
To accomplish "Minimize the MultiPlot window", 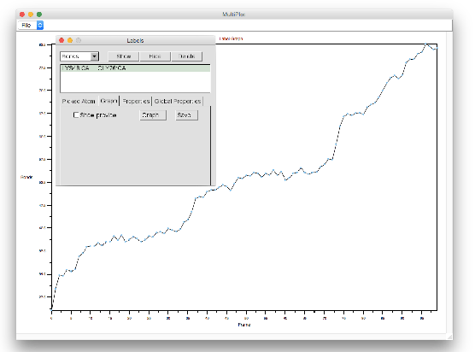I will pyautogui.click(x=31, y=15).
